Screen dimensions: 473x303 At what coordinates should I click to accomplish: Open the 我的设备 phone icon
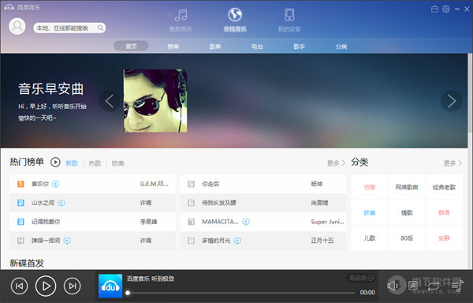tap(289, 14)
